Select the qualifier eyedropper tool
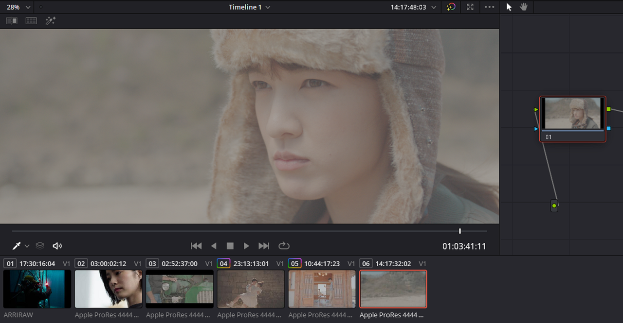This screenshot has height=323, width=623. click(x=17, y=246)
